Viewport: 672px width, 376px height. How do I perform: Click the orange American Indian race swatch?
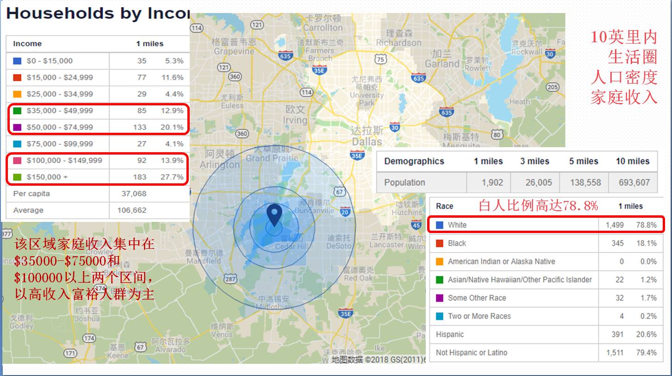pos(440,261)
